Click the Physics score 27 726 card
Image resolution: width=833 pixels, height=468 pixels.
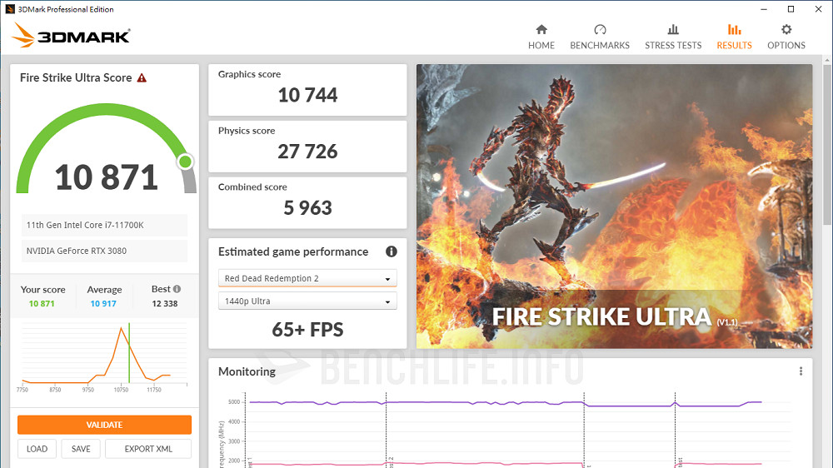[307, 146]
